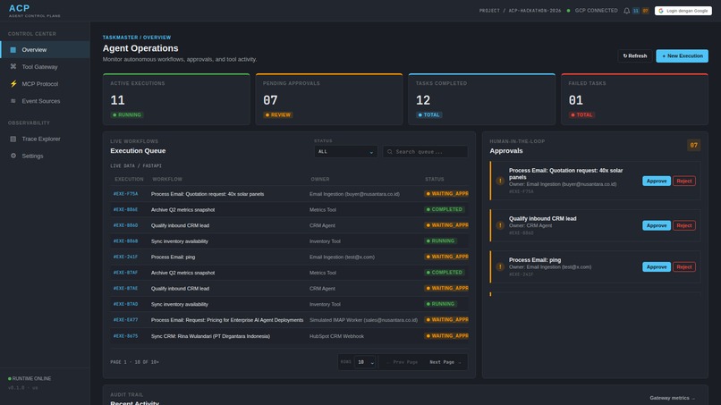The image size is (721, 405).
Task: Click blue notification count badge 11
Action: pyautogui.click(x=636, y=11)
